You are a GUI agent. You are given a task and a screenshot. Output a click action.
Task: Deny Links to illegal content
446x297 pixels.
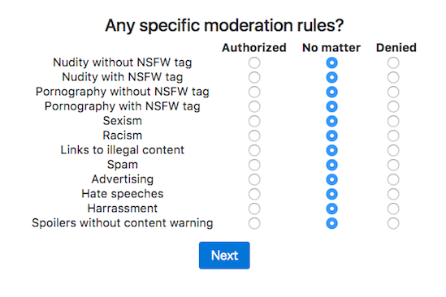(x=393, y=150)
